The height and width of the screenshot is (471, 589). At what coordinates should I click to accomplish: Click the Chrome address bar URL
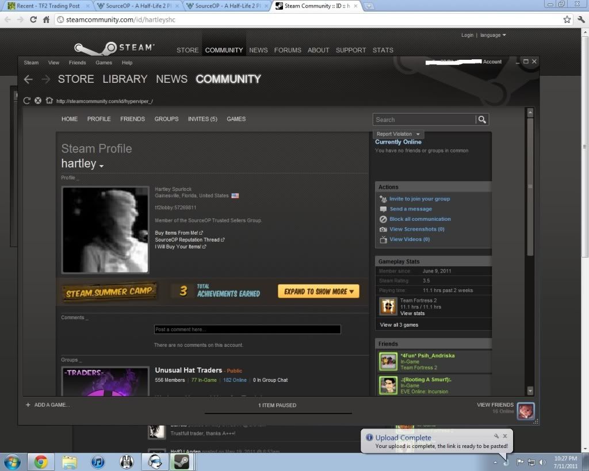point(120,20)
